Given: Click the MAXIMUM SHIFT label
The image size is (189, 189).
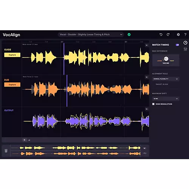Looking at the screenshot, I should [160, 93].
